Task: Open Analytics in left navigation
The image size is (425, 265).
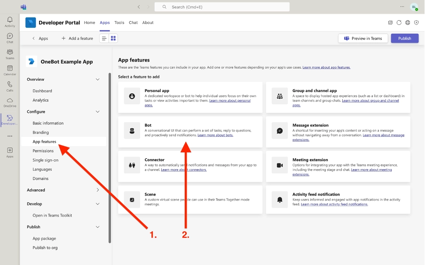Action: (40, 100)
